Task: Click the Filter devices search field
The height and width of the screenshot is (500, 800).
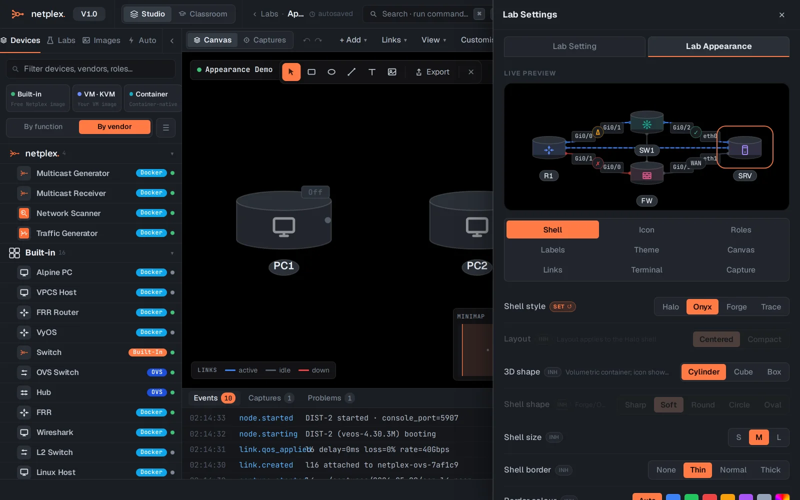Action: click(90, 69)
